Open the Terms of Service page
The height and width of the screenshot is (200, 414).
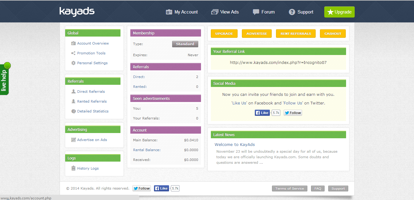pyautogui.click(x=290, y=188)
